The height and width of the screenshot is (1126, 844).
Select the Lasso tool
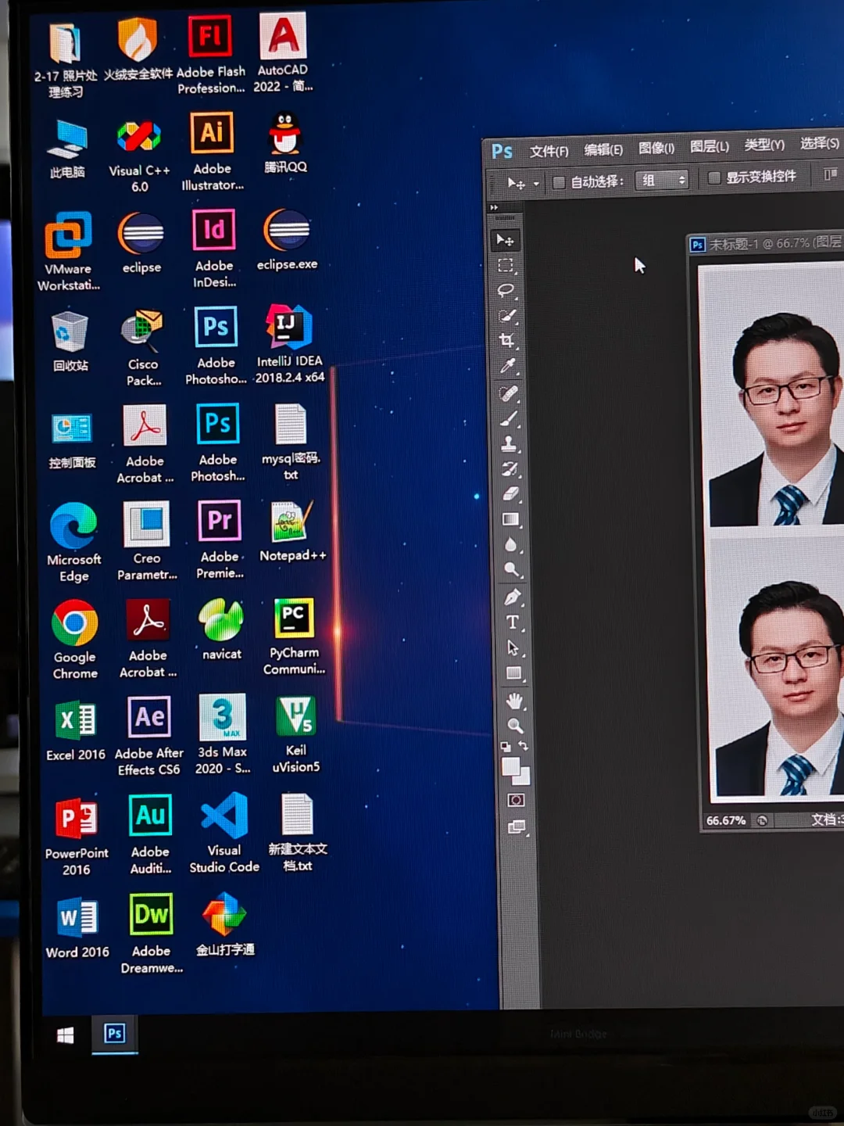(506, 291)
